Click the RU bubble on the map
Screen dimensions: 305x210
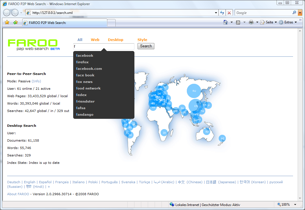pyautogui.click(x=194, y=91)
